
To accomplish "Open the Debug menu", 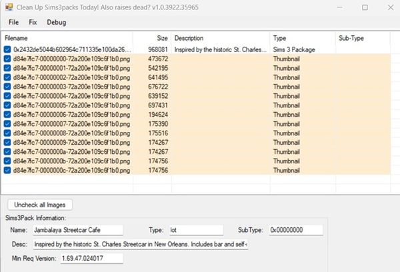I will 57,23.
